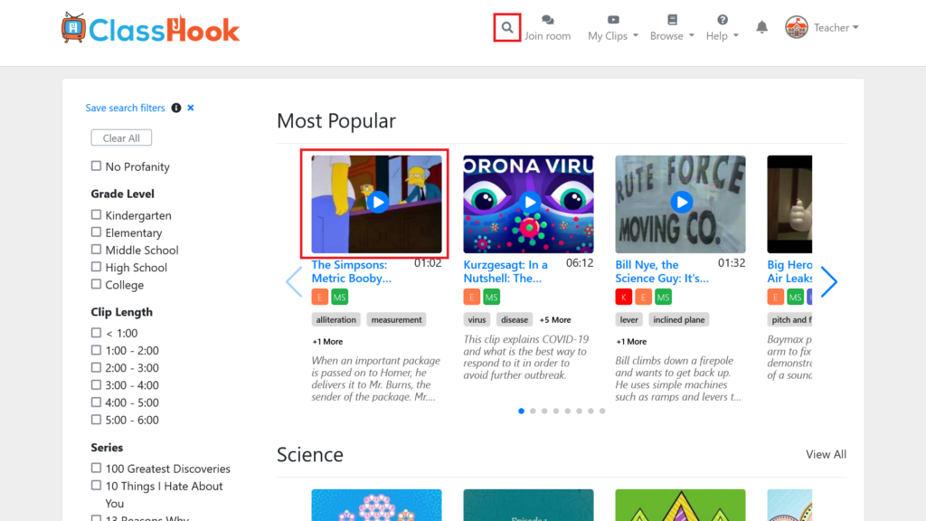The height and width of the screenshot is (521, 926).
Task: Select the second carousel page dot
Action: click(533, 411)
